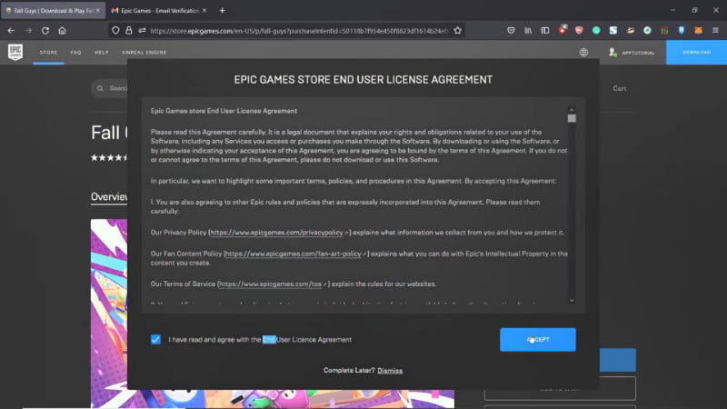Close the Epic Games Email Verification tab
This screenshot has height=409, width=727.
click(x=204, y=10)
